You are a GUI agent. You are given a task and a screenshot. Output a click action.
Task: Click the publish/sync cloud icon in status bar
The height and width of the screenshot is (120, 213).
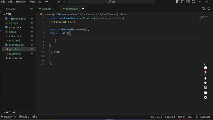tap(15, 117)
